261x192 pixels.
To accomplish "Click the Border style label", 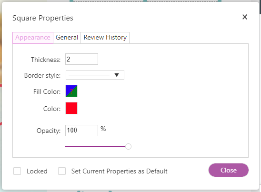I will point(42,75).
